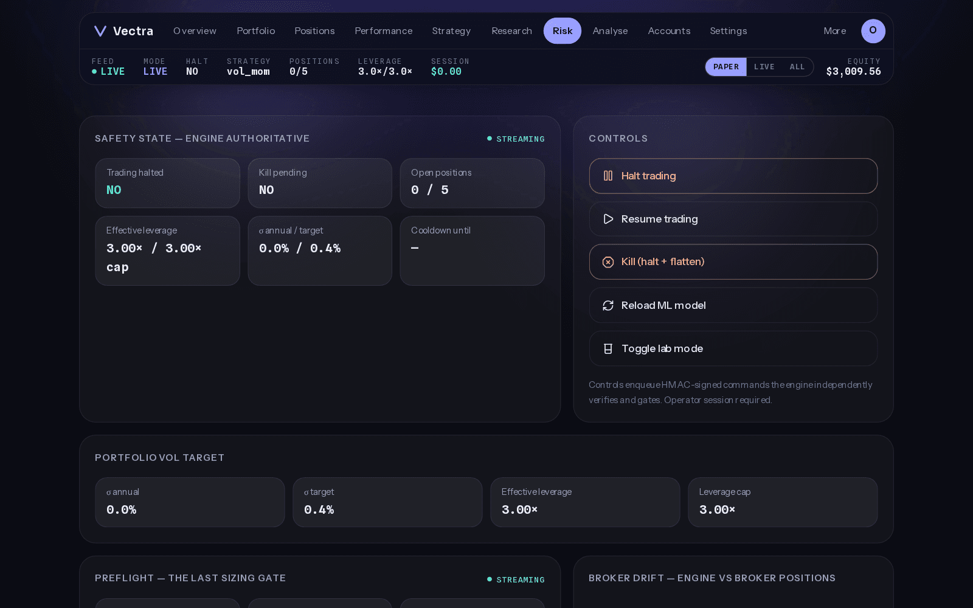The width and height of the screenshot is (973, 608).
Task: Click the Trading halted status card
Action: click(167, 183)
